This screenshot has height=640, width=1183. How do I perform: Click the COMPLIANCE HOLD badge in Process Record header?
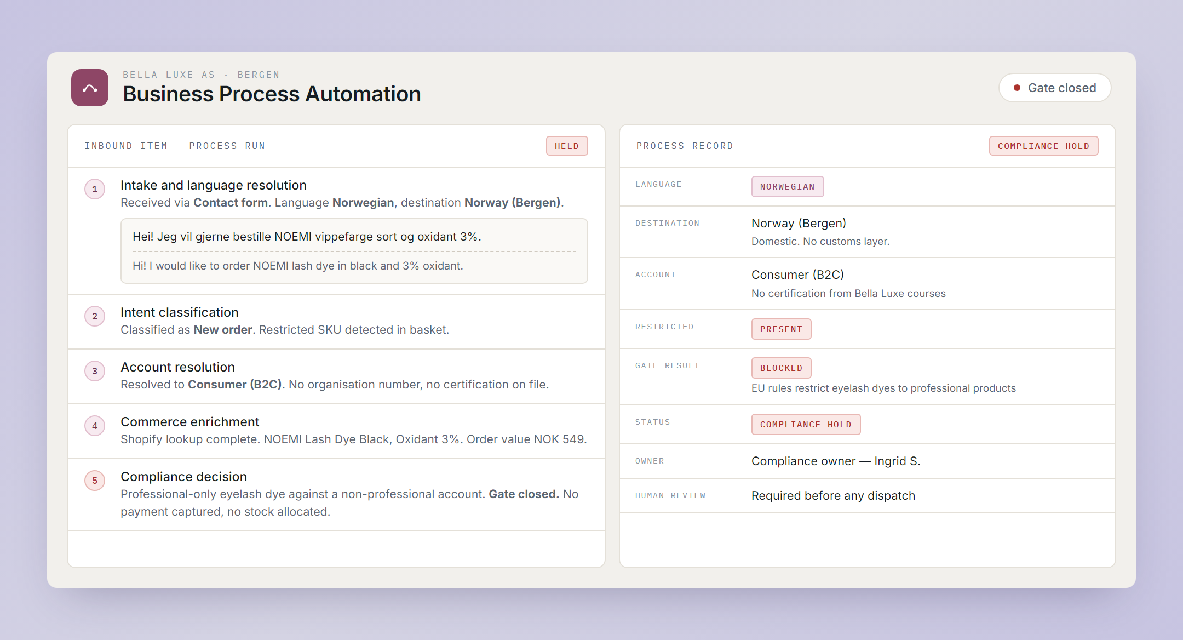tap(1043, 146)
